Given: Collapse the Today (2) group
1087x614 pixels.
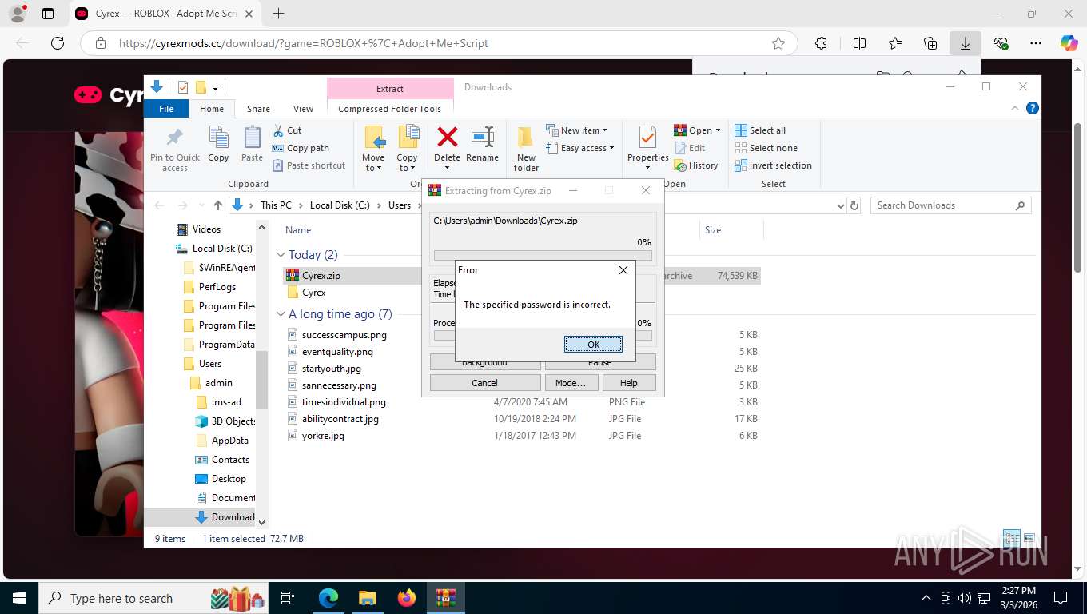Looking at the screenshot, I should (x=281, y=255).
